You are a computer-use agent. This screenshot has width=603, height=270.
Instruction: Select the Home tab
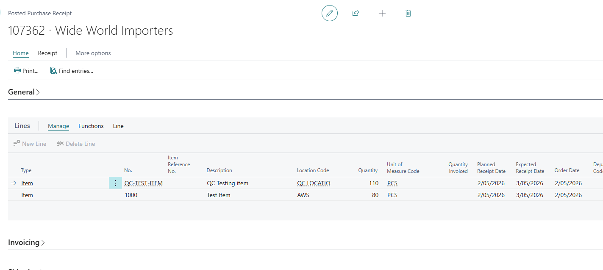(20, 53)
